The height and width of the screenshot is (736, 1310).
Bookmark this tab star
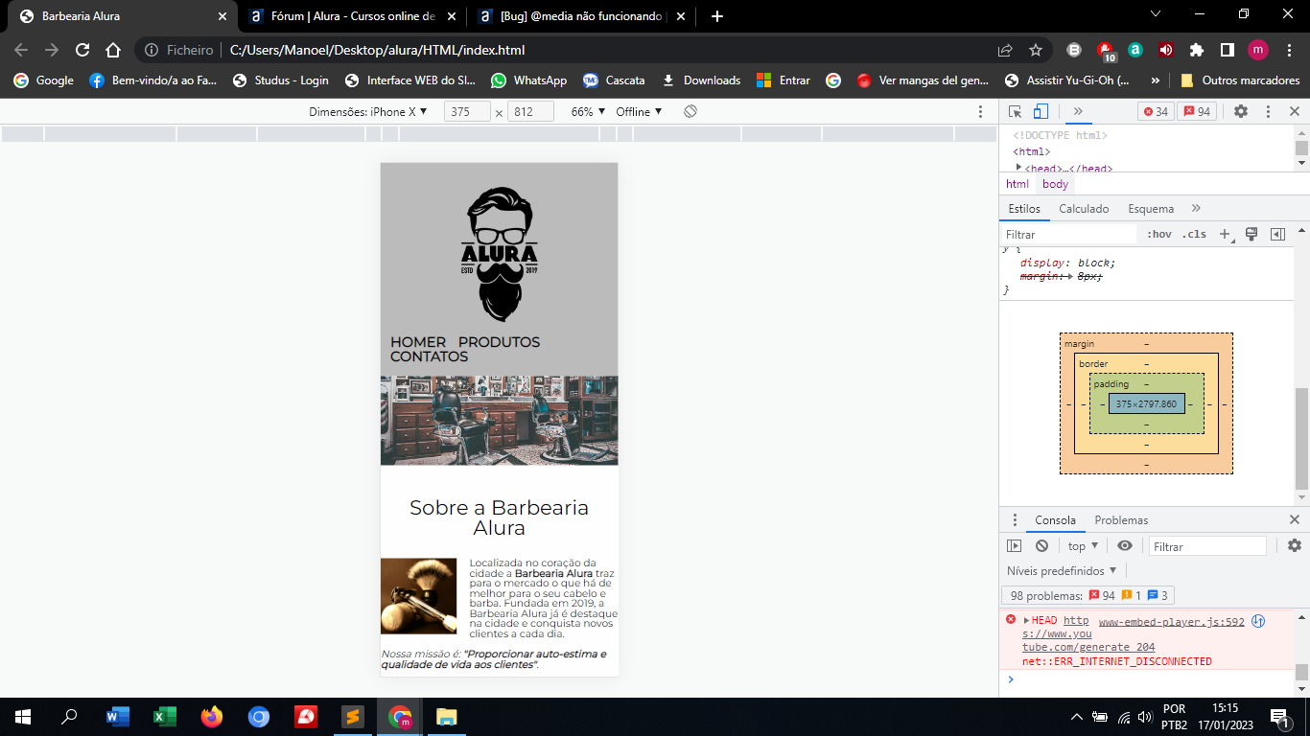pos(1036,50)
